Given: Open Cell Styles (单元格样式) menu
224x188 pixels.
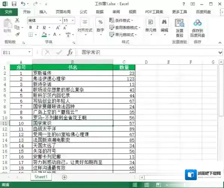Looking at the screenshot, I should point(123,35).
